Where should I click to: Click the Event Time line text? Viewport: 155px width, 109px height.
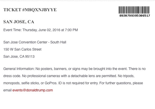40,30
